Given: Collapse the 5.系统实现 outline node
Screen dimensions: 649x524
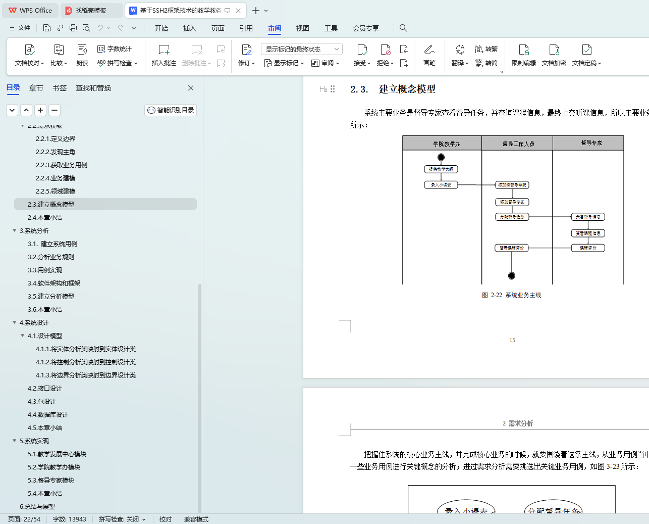Looking at the screenshot, I should tap(15, 441).
